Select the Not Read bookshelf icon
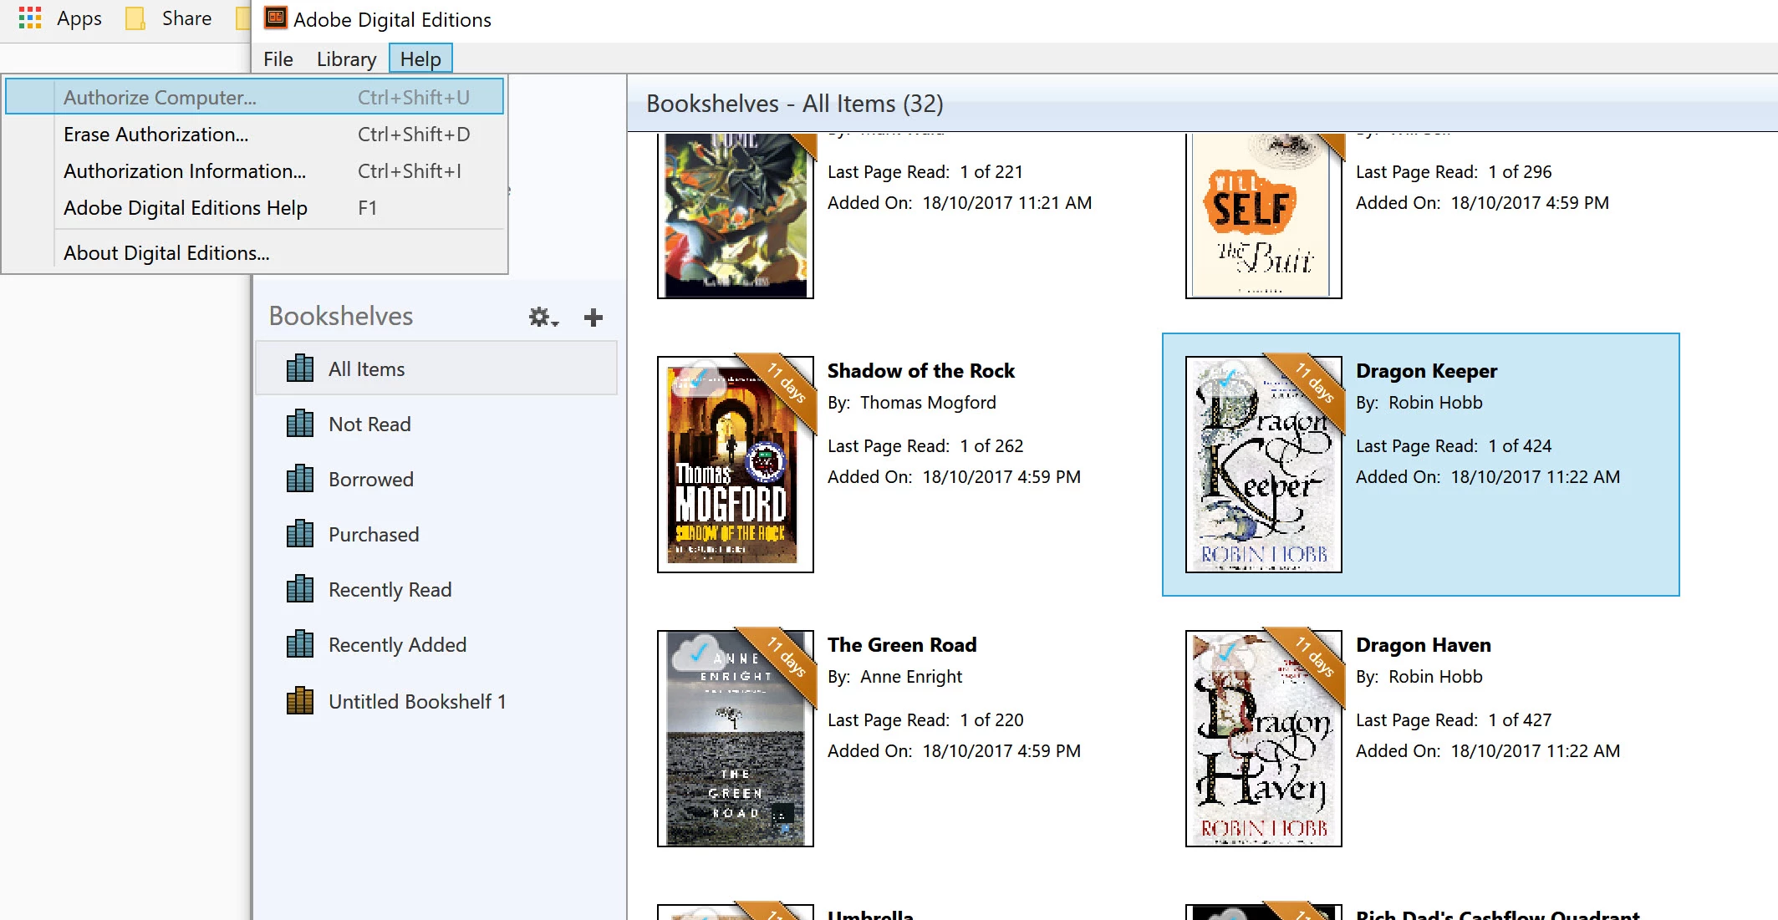 [300, 424]
